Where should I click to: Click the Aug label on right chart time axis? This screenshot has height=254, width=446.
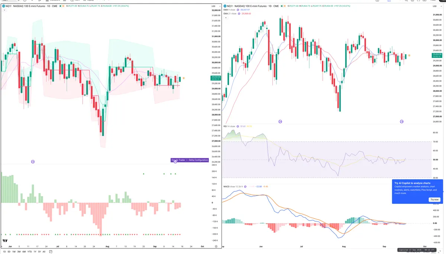click(343, 246)
